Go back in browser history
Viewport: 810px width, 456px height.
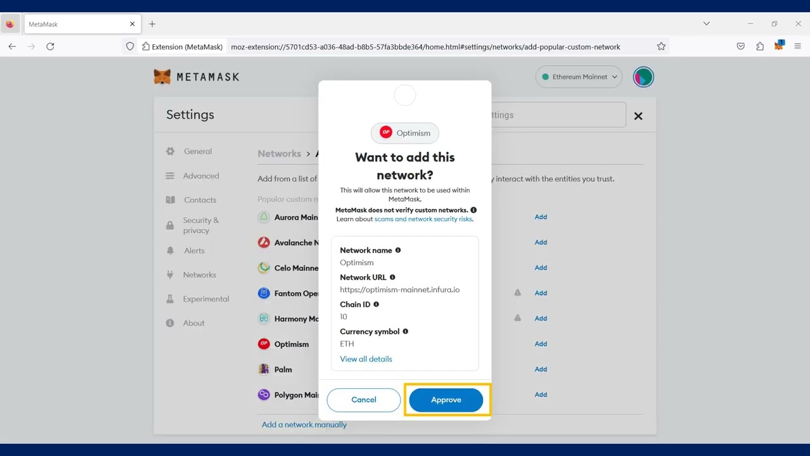pos(12,46)
